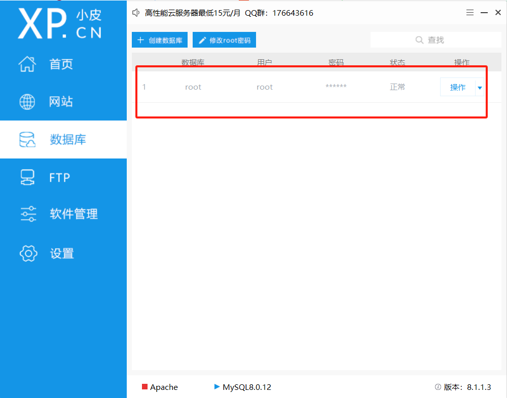This screenshot has width=507, height=398.
Task: Close the window with X
Action: 498,13
